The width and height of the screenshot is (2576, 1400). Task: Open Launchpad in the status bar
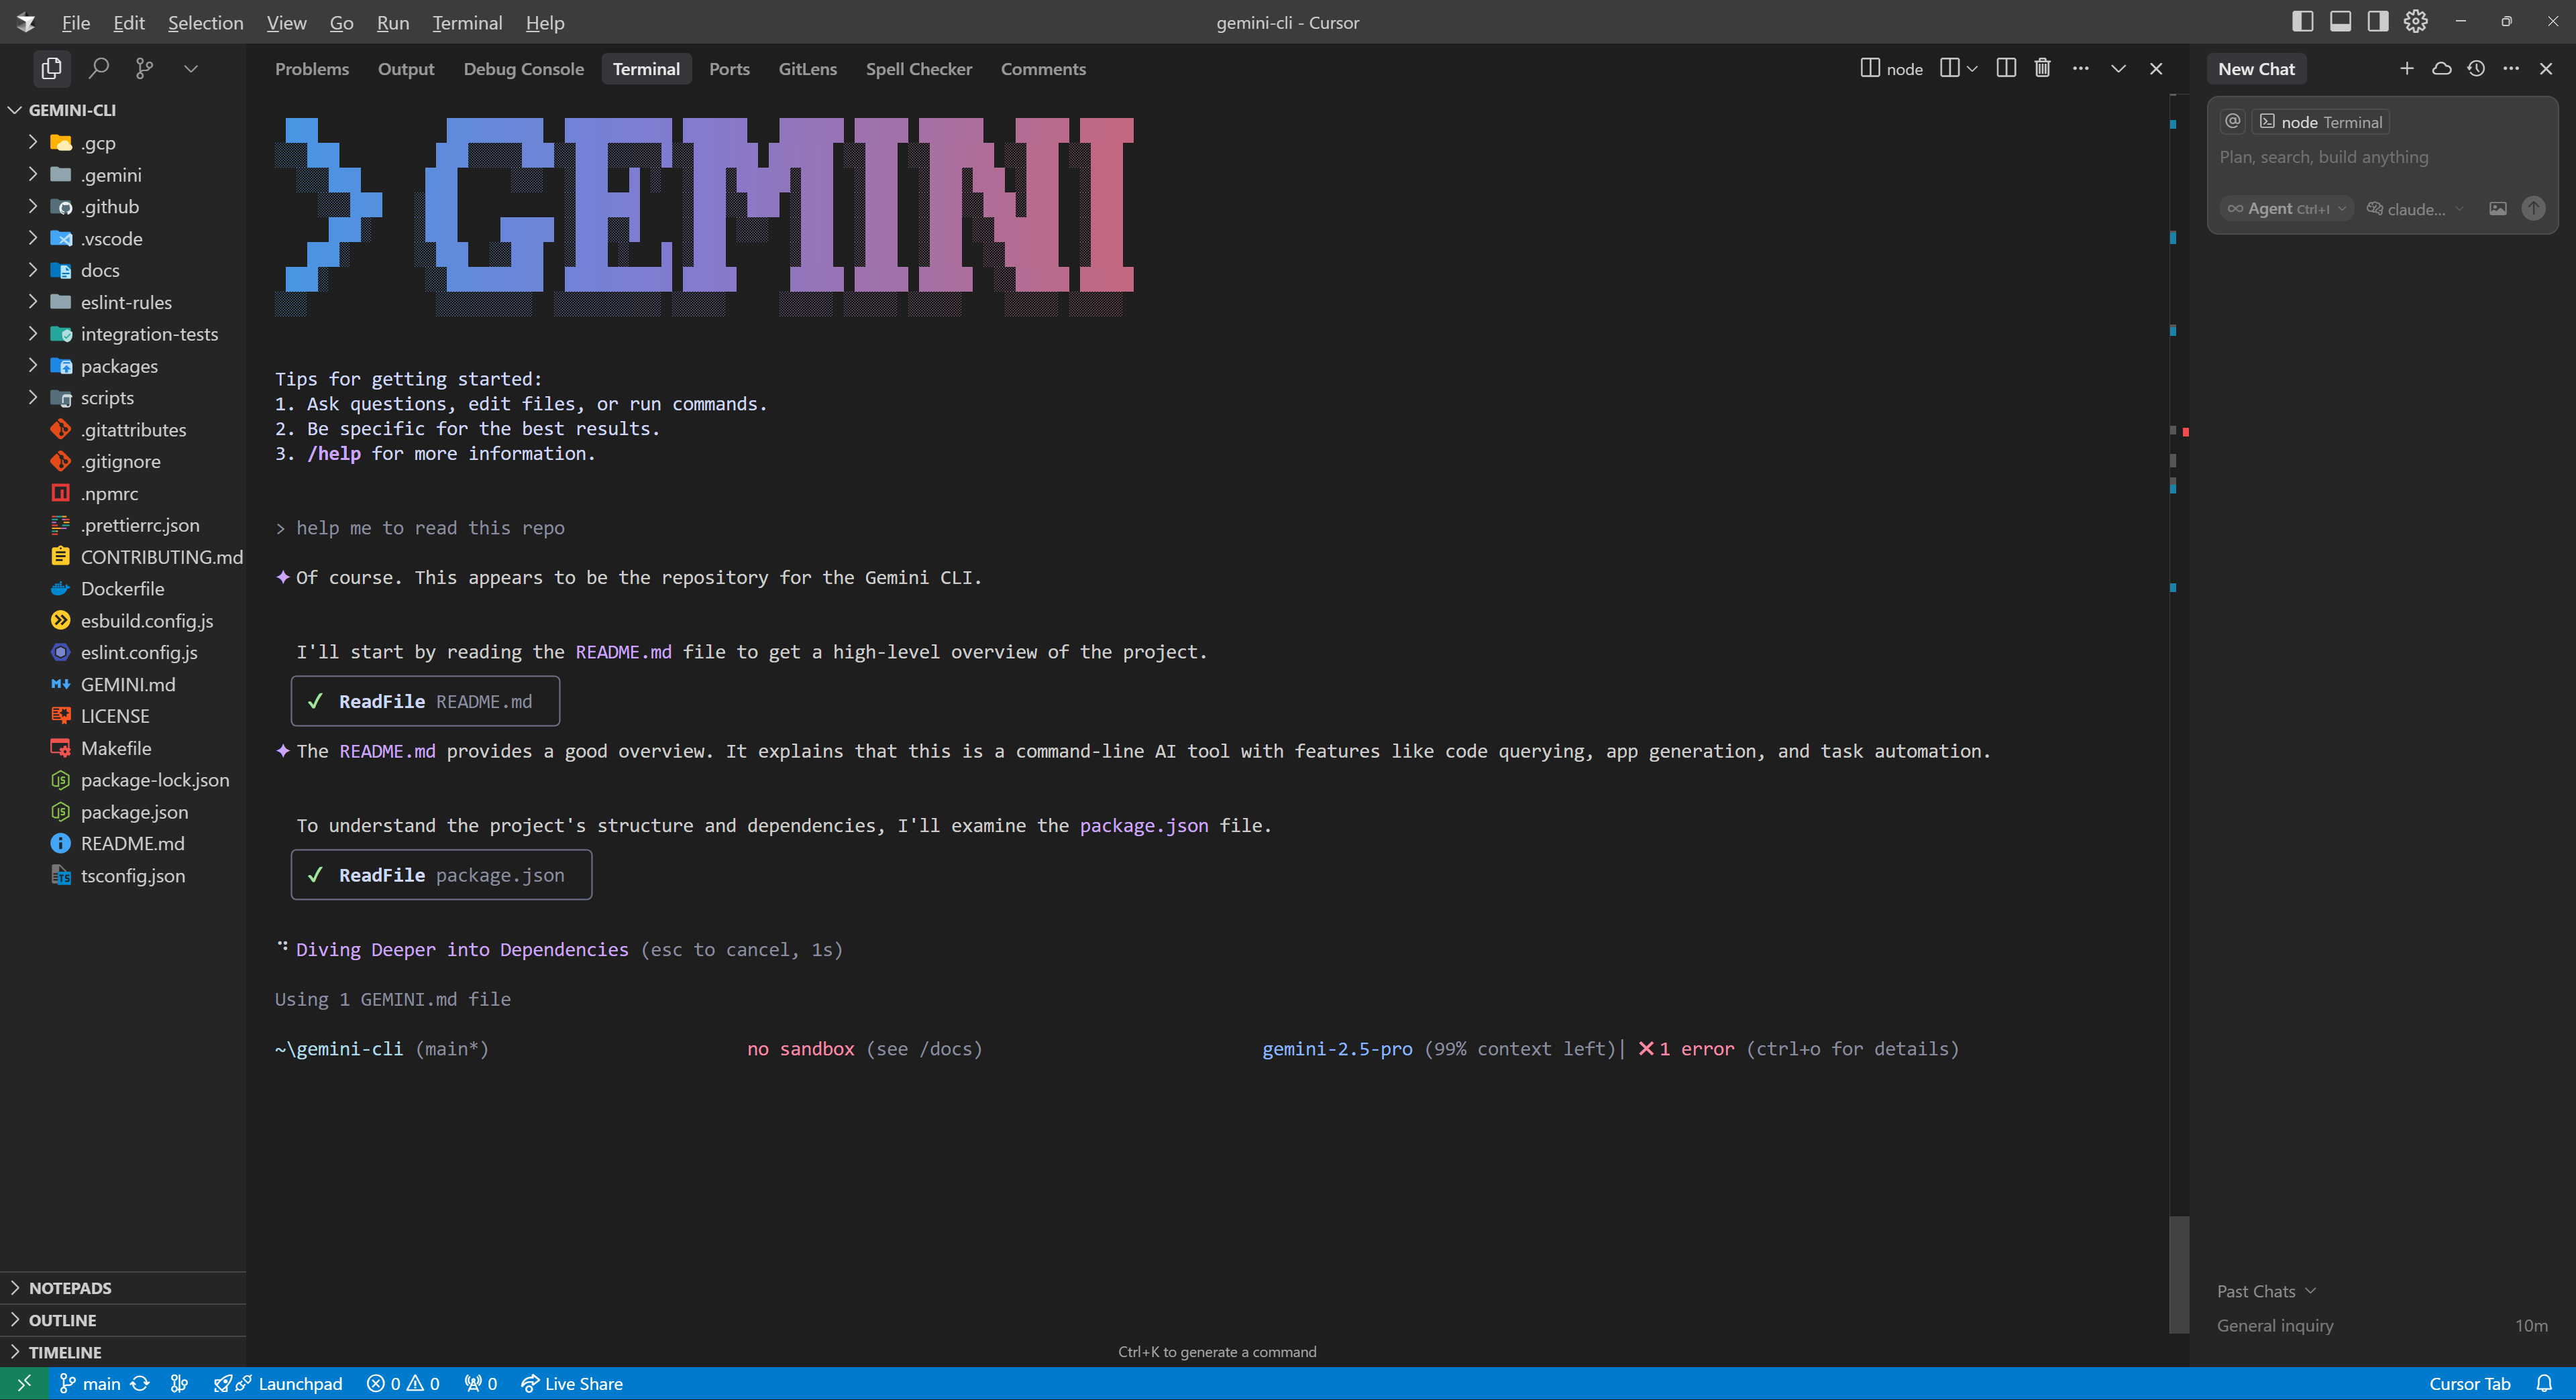click(x=278, y=1383)
